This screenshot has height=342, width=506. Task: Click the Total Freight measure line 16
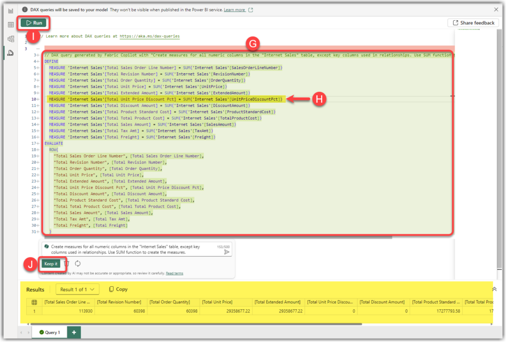[132, 137]
